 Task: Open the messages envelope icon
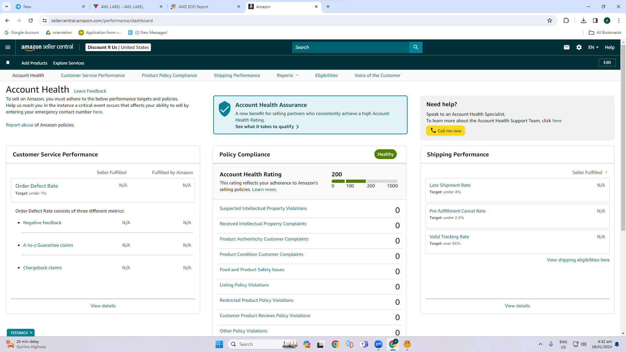[x=567, y=47]
